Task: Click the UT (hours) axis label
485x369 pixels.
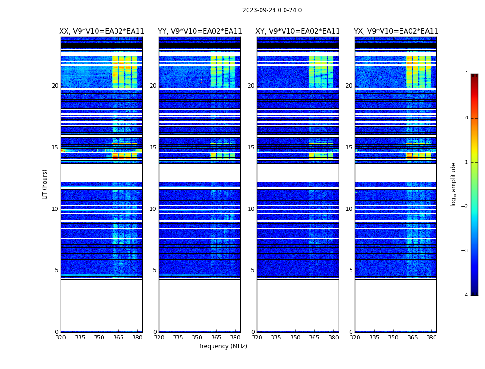Action: (45, 184)
